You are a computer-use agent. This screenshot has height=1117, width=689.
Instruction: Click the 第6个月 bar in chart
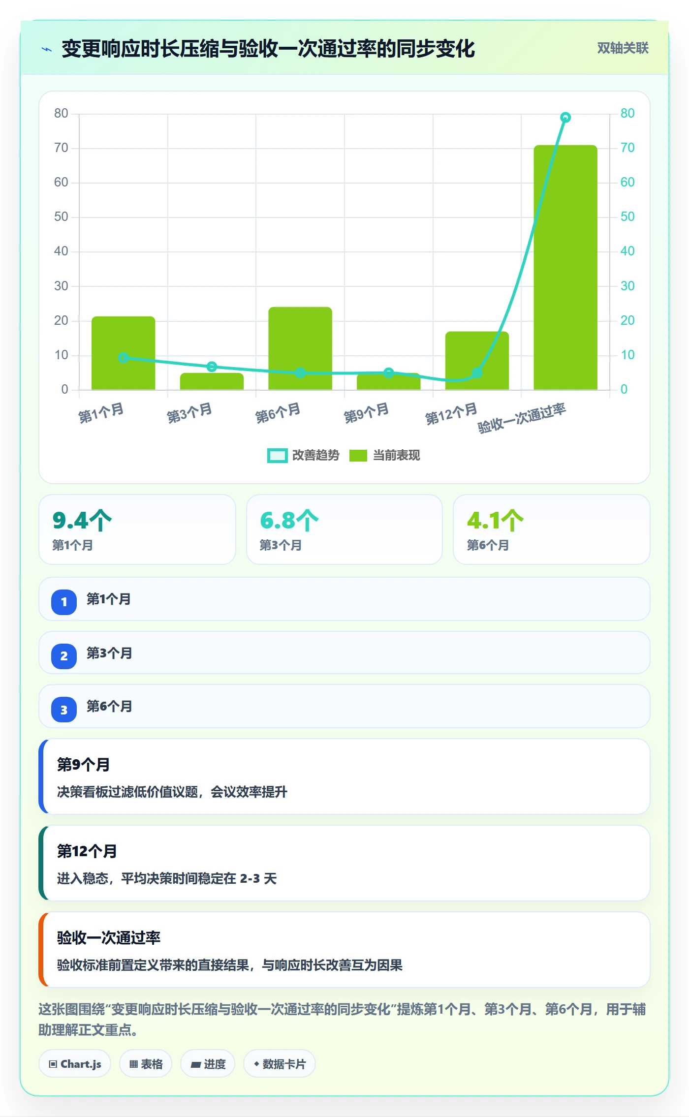(x=300, y=348)
